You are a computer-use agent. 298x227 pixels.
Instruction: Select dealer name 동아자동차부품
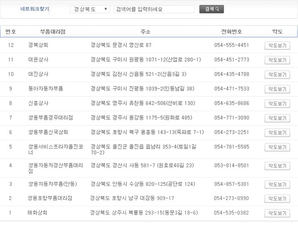click(45, 89)
